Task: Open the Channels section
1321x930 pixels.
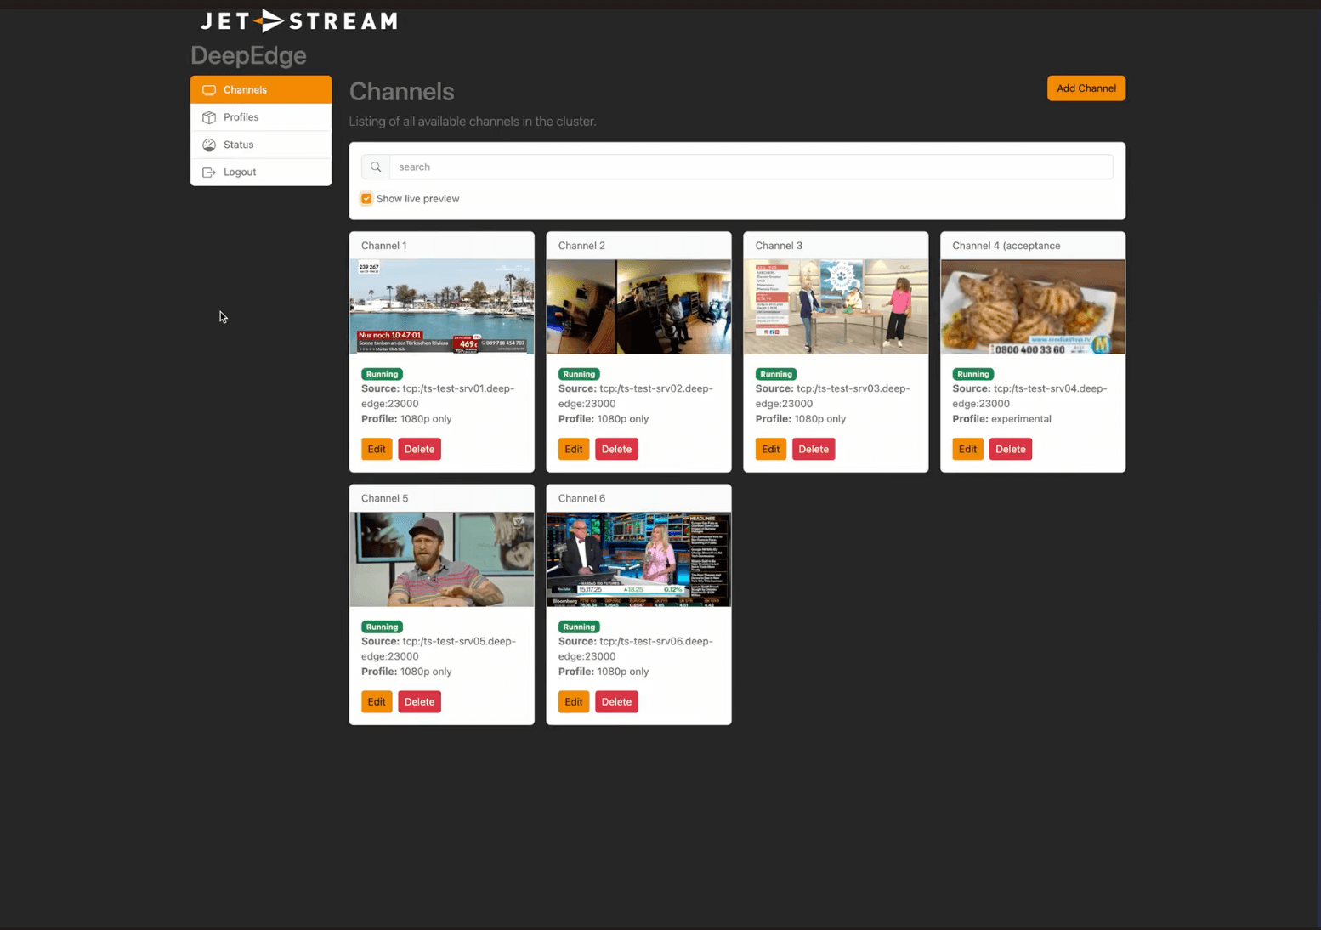Action: point(245,89)
